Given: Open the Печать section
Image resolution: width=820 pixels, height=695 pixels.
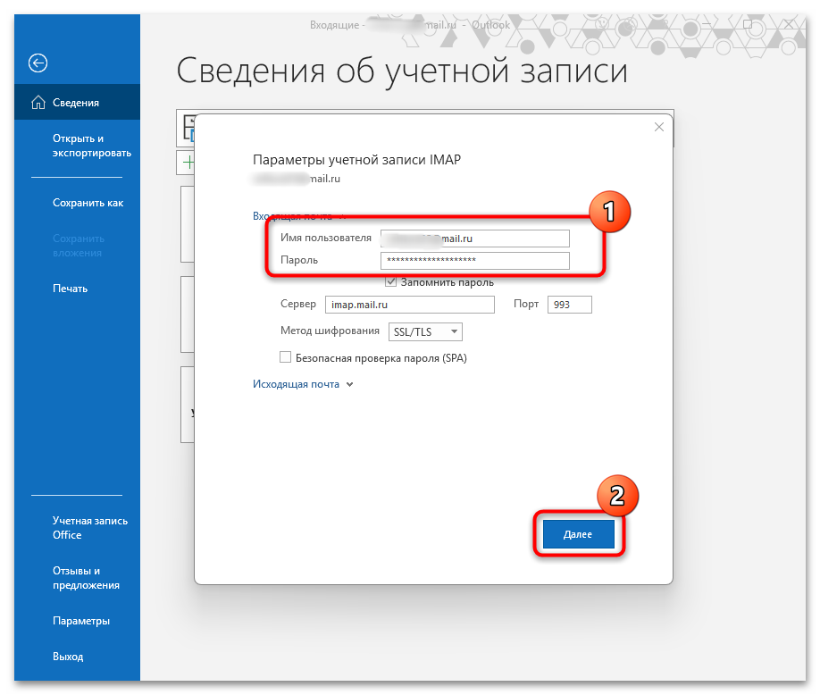Looking at the screenshot, I should [x=70, y=289].
